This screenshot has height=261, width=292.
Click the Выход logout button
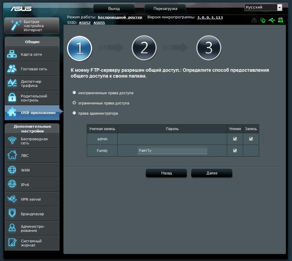click(114, 8)
